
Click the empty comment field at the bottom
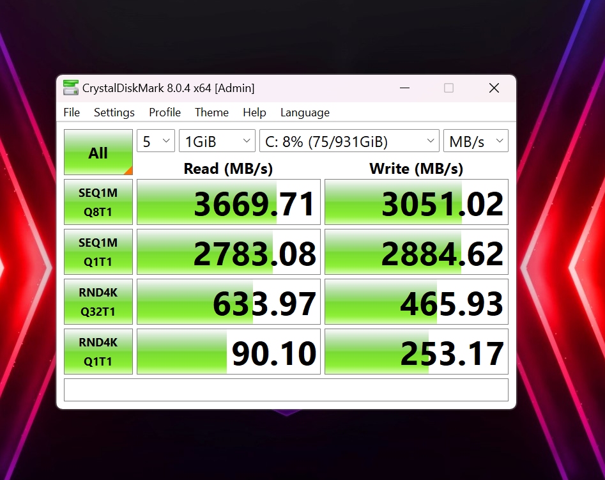click(x=286, y=390)
